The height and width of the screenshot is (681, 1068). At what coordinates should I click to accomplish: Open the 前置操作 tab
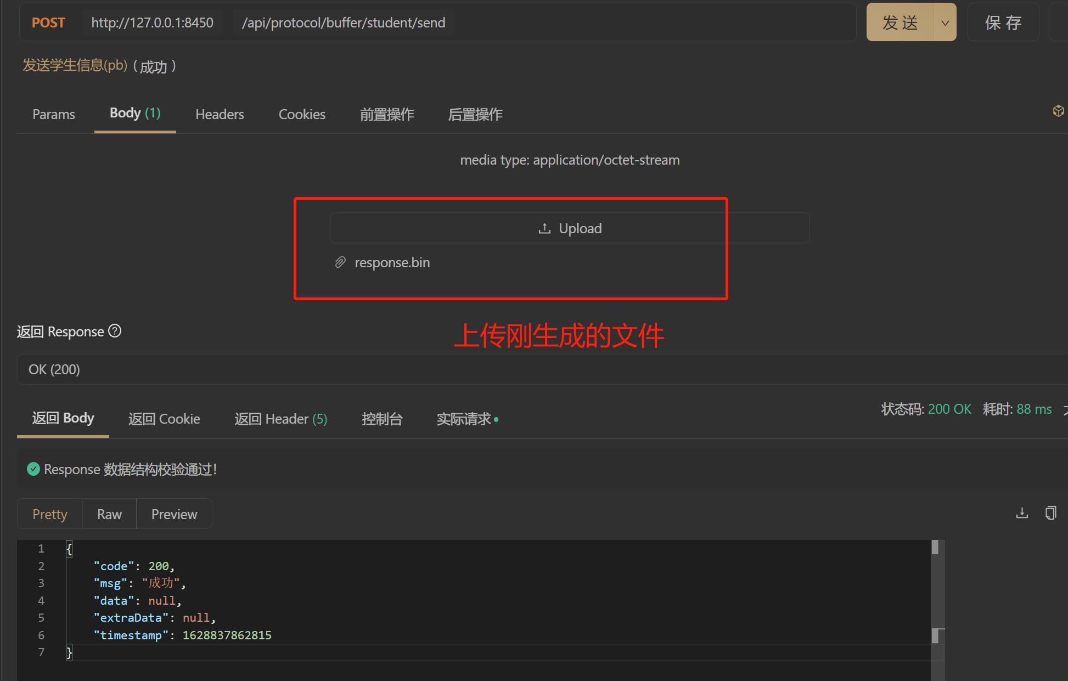[387, 114]
